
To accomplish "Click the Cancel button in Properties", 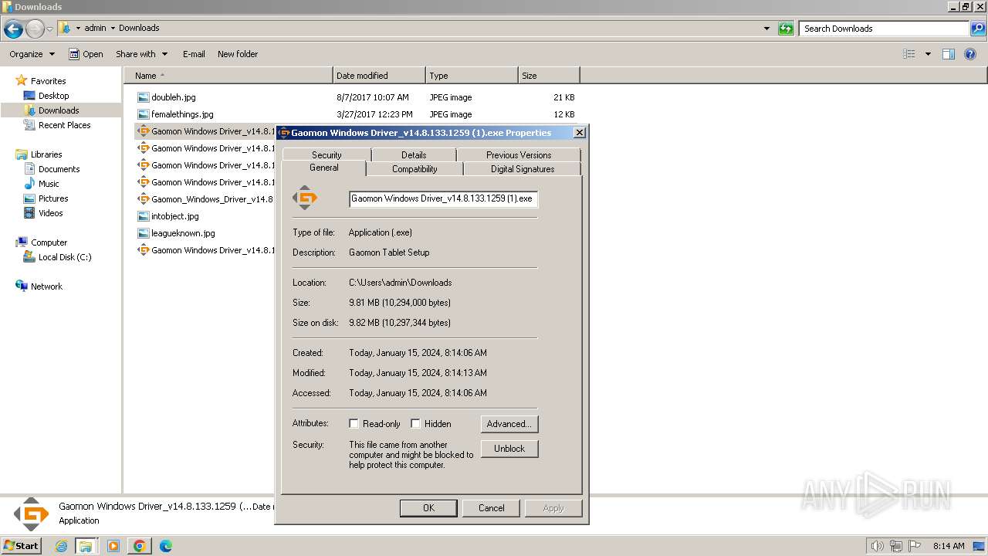I will (x=491, y=507).
